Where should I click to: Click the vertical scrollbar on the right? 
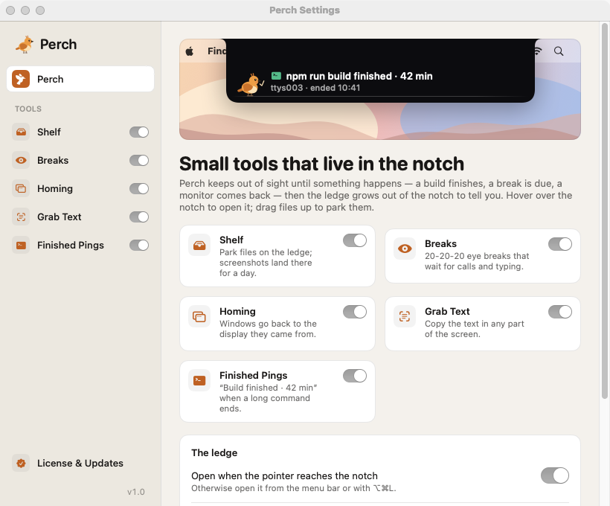pyautogui.click(x=605, y=211)
